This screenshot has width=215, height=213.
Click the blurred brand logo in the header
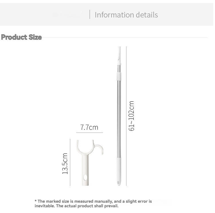pos(67,15)
